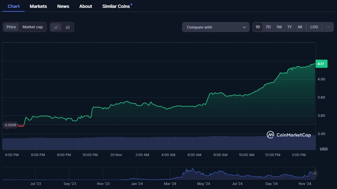Click the CoinMarketCap logo watermark

click(x=289, y=135)
